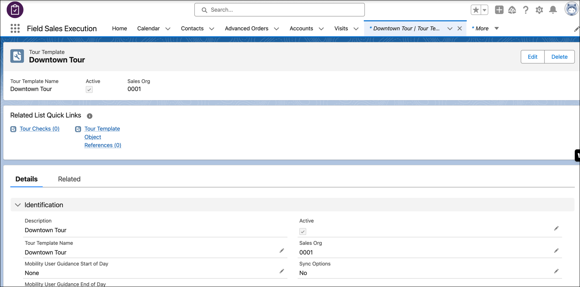Switch to the Details tab
This screenshot has height=287, width=580.
click(x=27, y=179)
